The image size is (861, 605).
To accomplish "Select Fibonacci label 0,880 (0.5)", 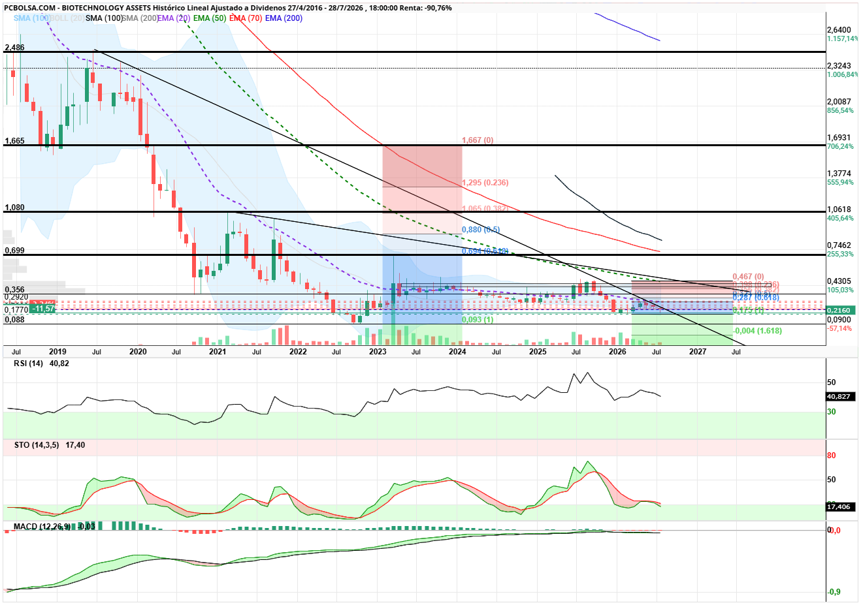I will coord(481,230).
